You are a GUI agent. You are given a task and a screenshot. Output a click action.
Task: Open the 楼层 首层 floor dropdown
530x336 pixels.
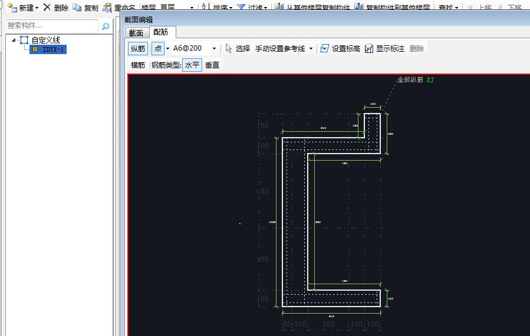pos(192,8)
